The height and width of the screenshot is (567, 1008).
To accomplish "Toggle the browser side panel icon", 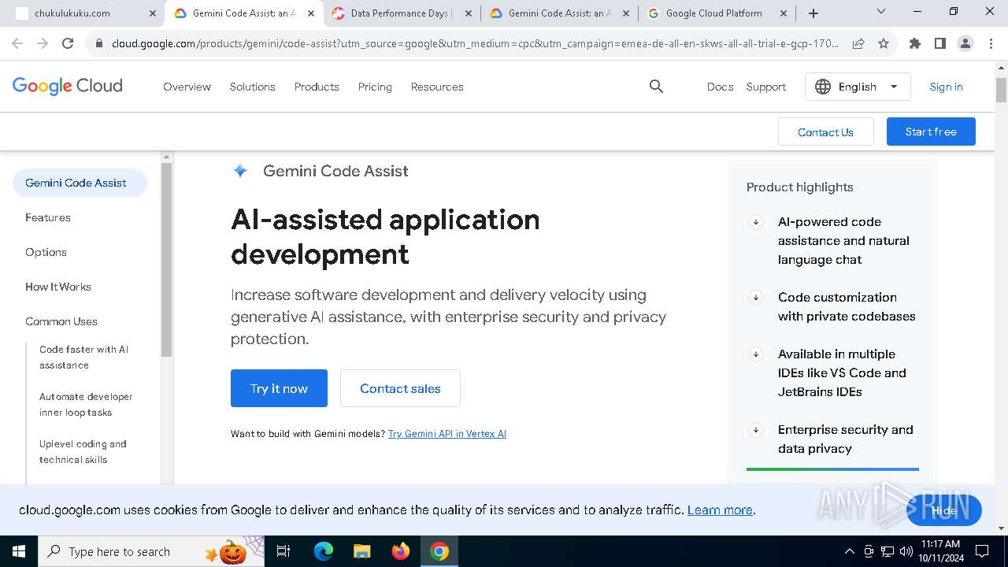I will pos(940,44).
